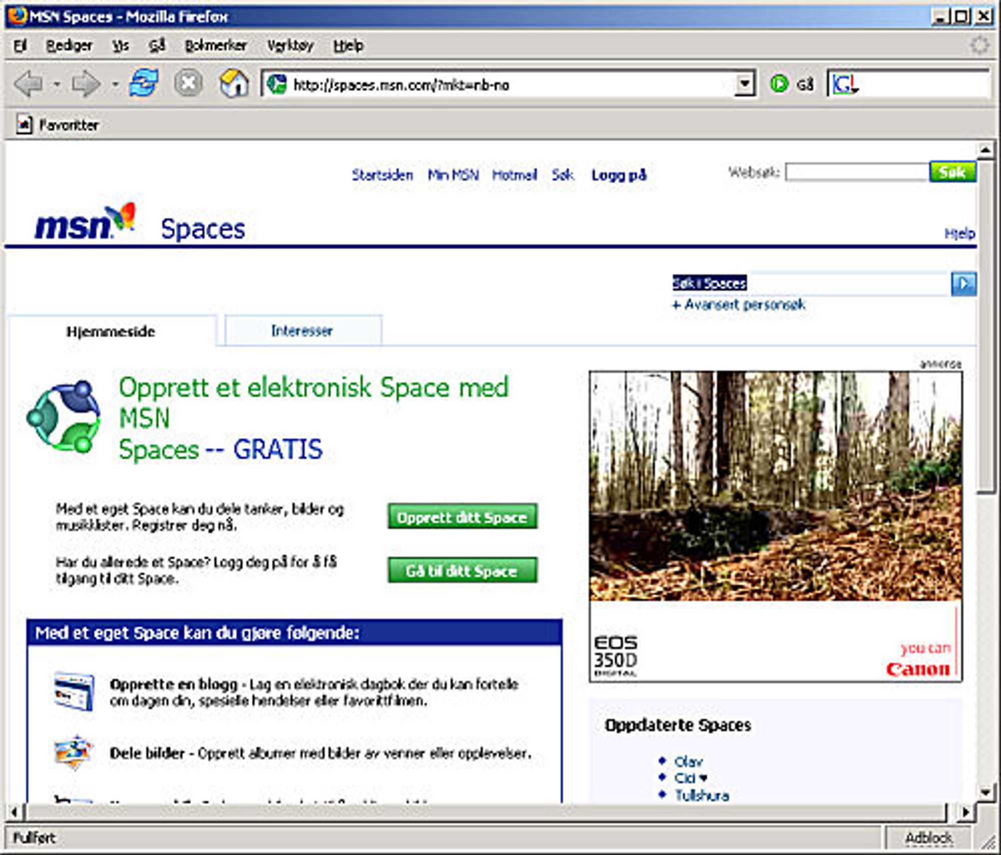Screen dimensions: 1001x855
Task: Click the Hjelp link below the web search
Action: (x=959, y=233)
